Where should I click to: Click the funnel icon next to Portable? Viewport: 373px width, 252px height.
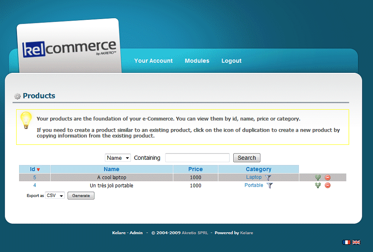point(270,186)
